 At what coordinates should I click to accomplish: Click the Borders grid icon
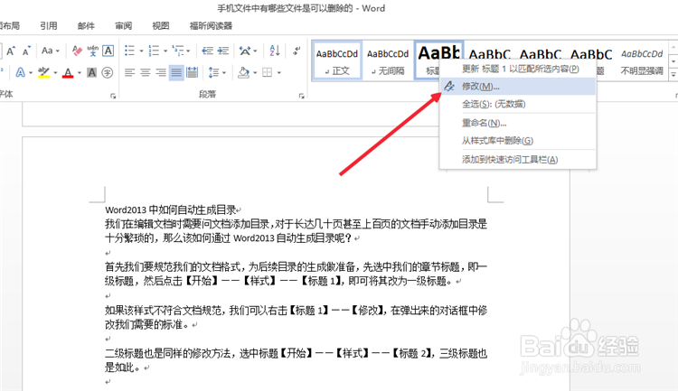[x=268, y=72]
